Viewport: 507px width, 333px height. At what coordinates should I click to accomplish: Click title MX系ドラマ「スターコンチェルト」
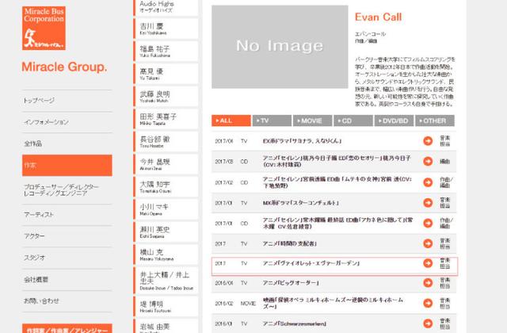(301, 203)
